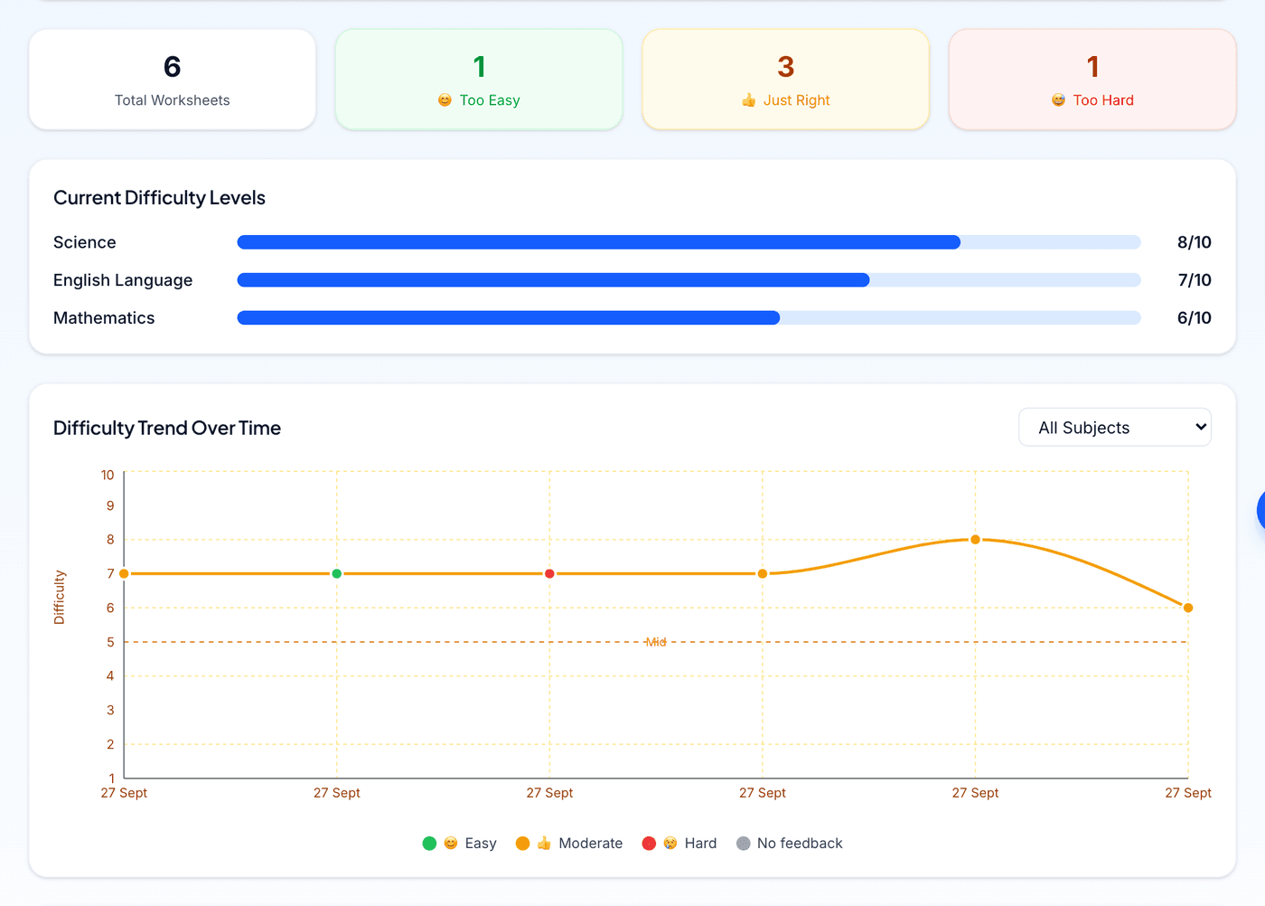Click the Current Difficulty Levels heading
This screenshot has height=906, width=1265.
pyautogui.click(x=159, y=198)
